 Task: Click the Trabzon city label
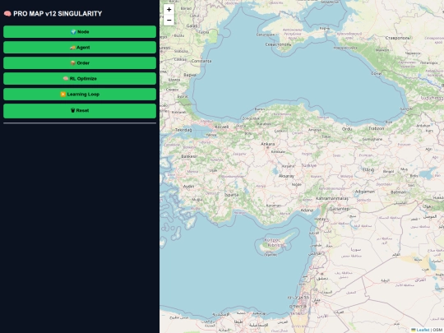[x=376, y=128]
